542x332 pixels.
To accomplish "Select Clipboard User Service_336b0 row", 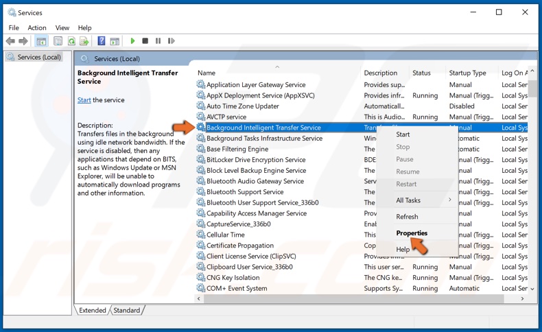I will tap(362, 267).
